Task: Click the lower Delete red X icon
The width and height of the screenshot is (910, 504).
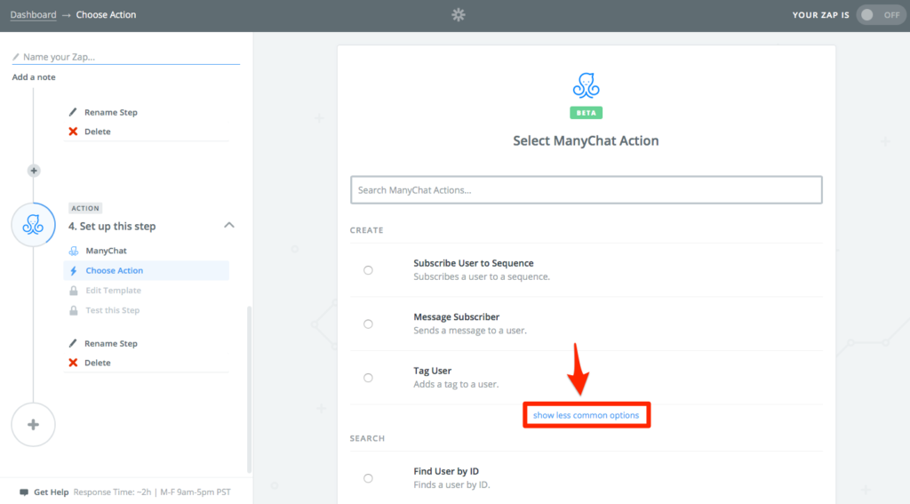Action: click(x=73, y=363)
